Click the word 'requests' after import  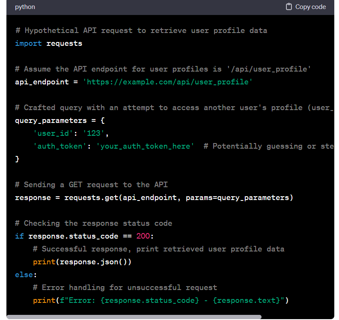point(64,43)
